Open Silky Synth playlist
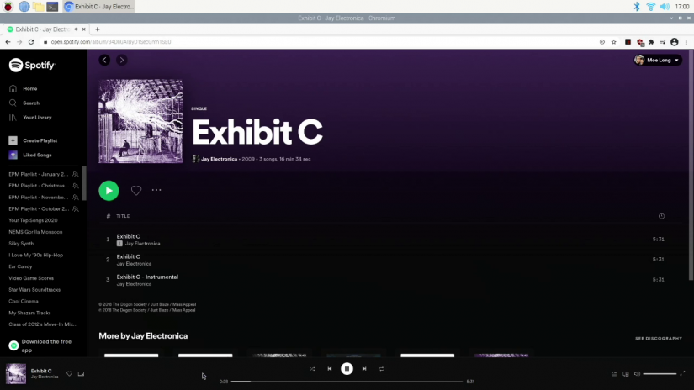This screenshot has height=390, width=694. point(21,244)
